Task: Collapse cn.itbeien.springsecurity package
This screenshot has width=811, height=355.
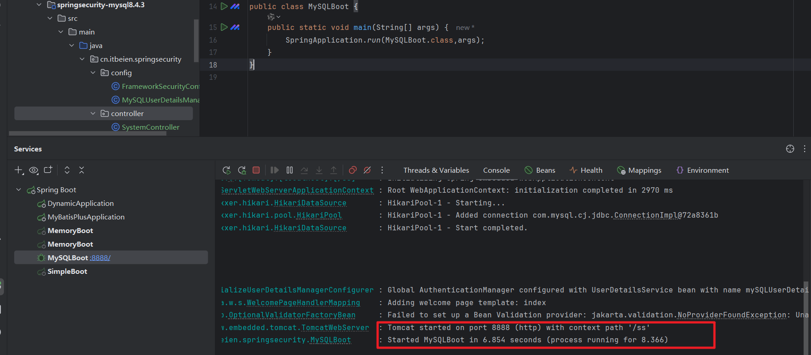Action: pos(82,59)
